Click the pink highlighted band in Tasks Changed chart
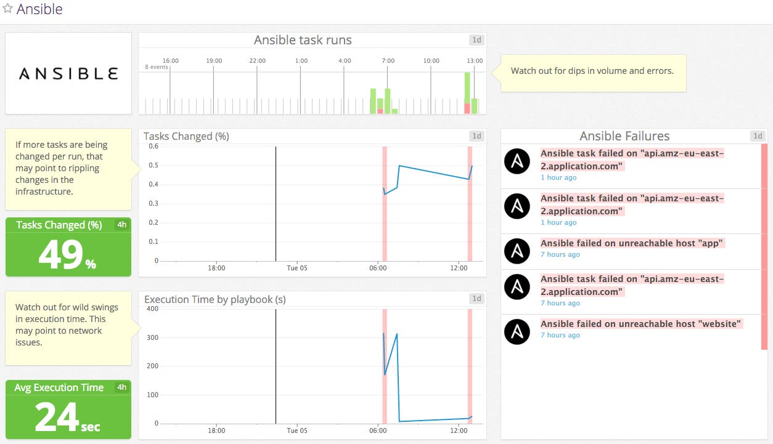This screenshot has width=773, height=444. point(385,203)
